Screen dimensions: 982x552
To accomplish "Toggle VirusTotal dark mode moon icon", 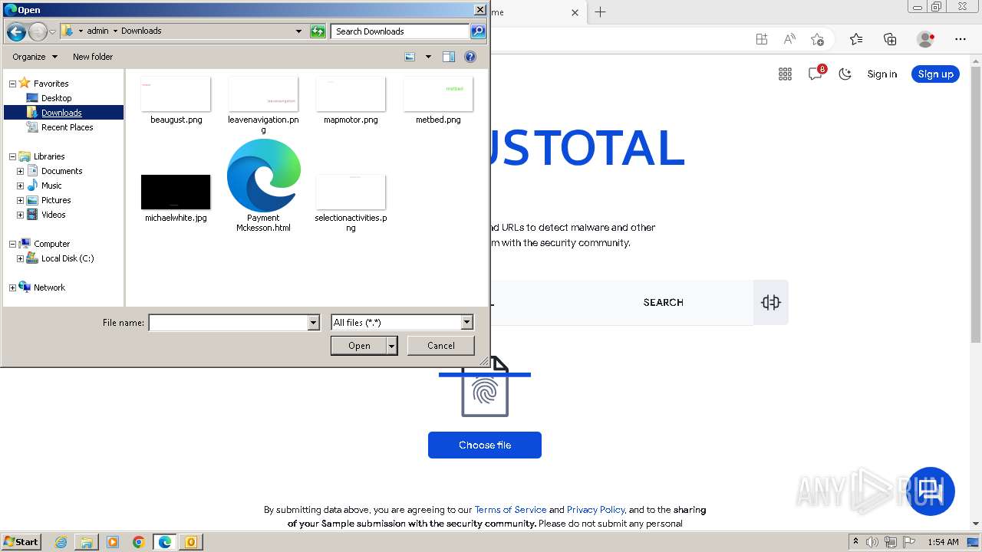I will pos(845,74).
